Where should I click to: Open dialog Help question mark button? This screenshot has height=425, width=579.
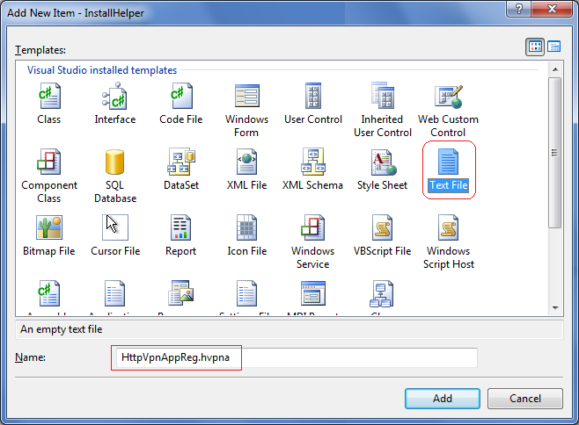pyautogui.click(x=519, y=9)
